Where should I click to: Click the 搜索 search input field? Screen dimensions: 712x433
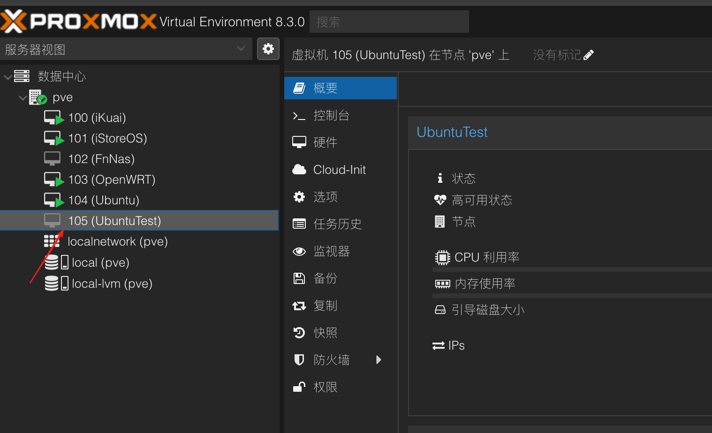(389, 22)
